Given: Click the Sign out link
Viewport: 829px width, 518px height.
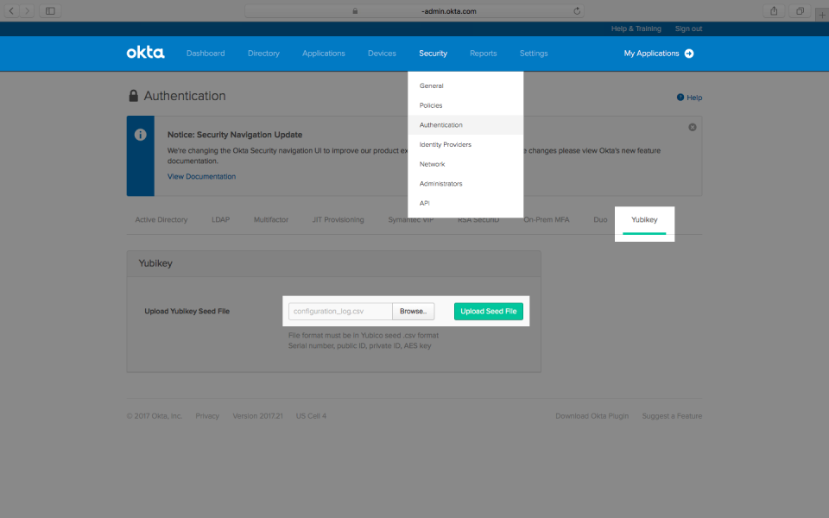Looking at the screenshot, I should pyautogui.click(x=688, y=28).
